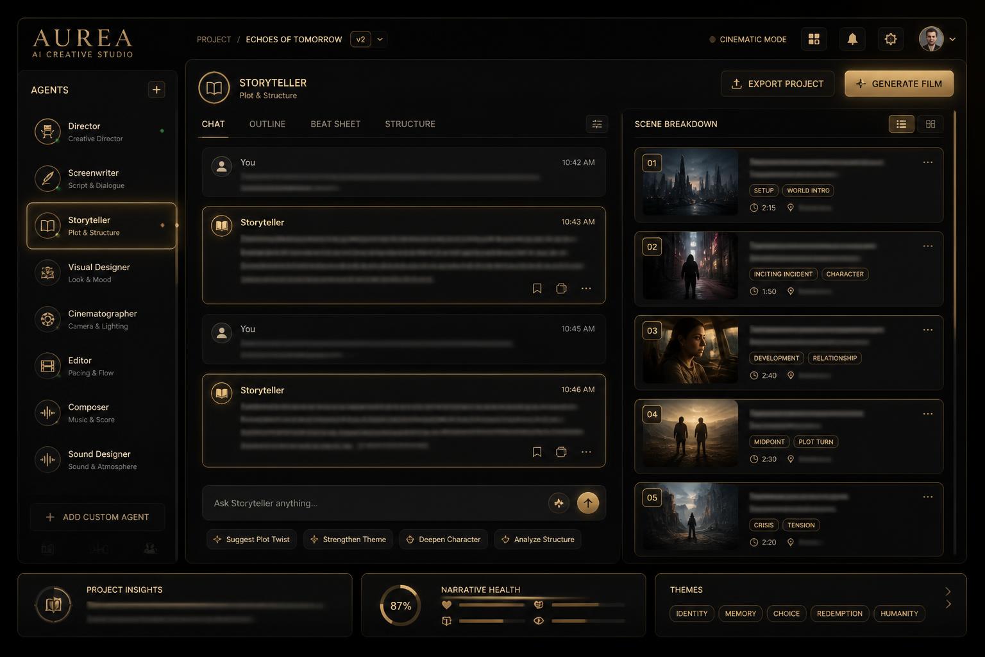The image size is (985, 657).
Task: Copy the 10:46 AM Storyteller message
Action: click(561, 452)
